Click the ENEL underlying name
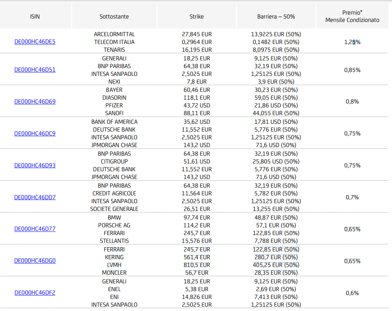Viewport: 392px width, 311px height. [114, 289]
